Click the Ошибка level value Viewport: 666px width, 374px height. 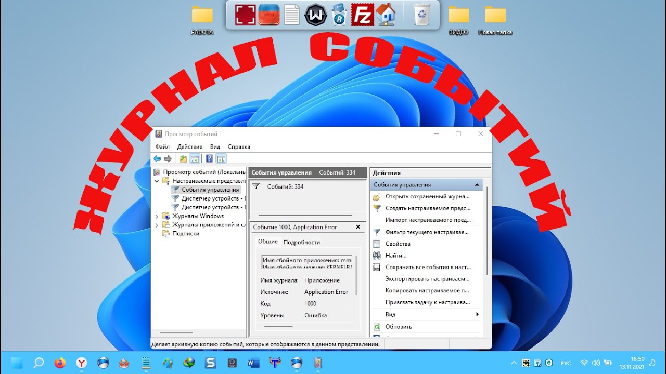pos(315,315)
